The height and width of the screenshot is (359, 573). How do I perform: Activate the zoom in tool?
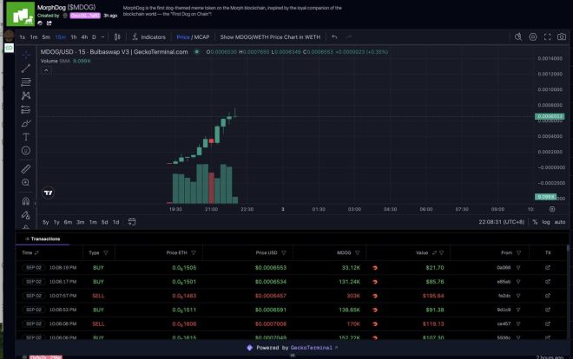click(x=25, y=182)
